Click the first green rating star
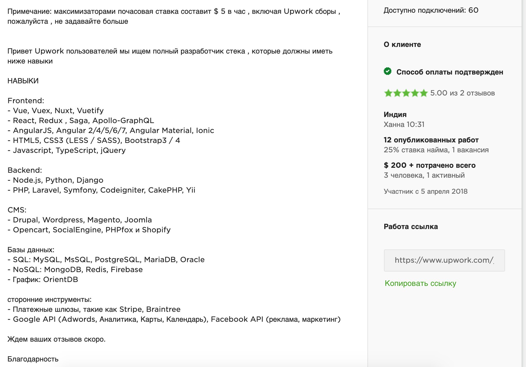 point(388,93)
